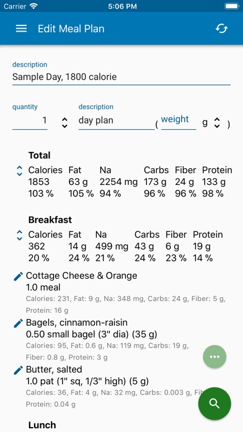Select the day plan description field
The width and height of the screenshot is (243, 432).
click(117, 120)
